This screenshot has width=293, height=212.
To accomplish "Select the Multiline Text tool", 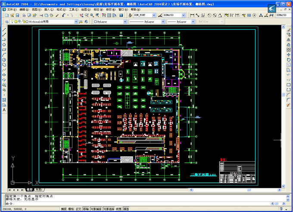I will (x=4, y=110).
